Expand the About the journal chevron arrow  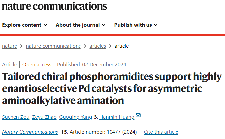click(104, 25)
